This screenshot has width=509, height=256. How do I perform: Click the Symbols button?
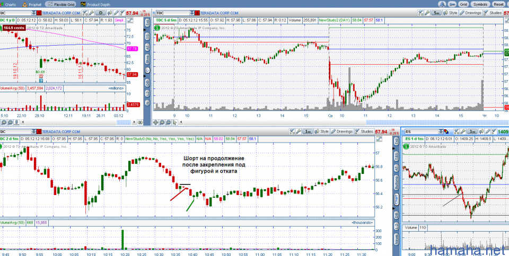(480, 4)
